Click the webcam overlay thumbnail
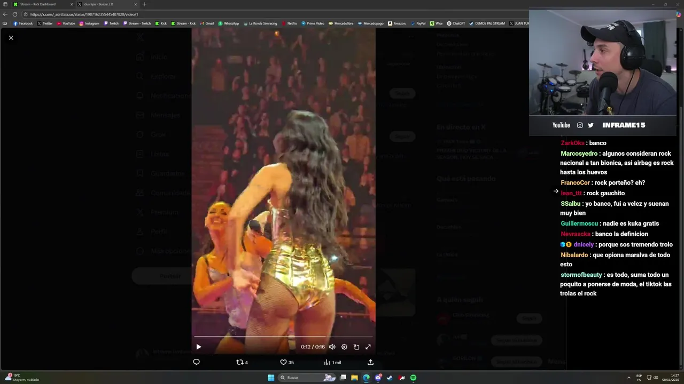Screen dimensions: 684x384 click(603, 62)
